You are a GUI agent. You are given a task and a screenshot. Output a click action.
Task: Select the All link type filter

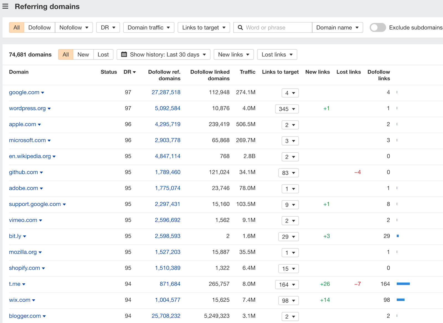(17, 27)
